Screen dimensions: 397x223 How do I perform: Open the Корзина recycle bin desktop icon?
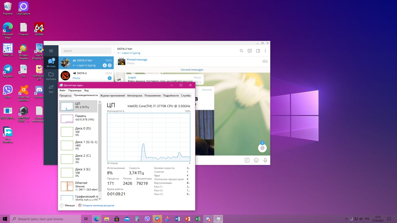pyautogui.click(x=8, y=9)
